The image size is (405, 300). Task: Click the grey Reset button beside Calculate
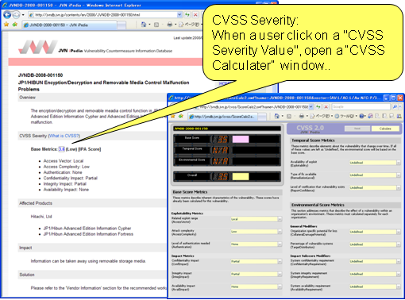click(x=357, y=129)
